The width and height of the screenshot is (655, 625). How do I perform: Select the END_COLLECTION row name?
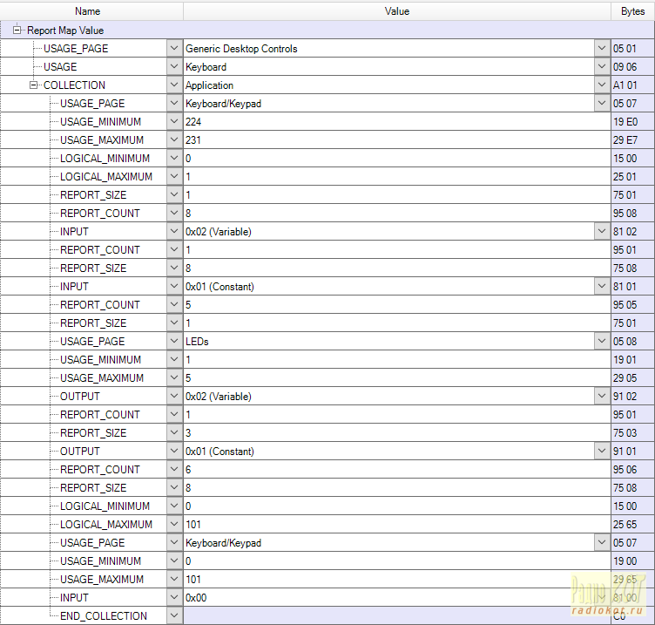click(103, 616)
